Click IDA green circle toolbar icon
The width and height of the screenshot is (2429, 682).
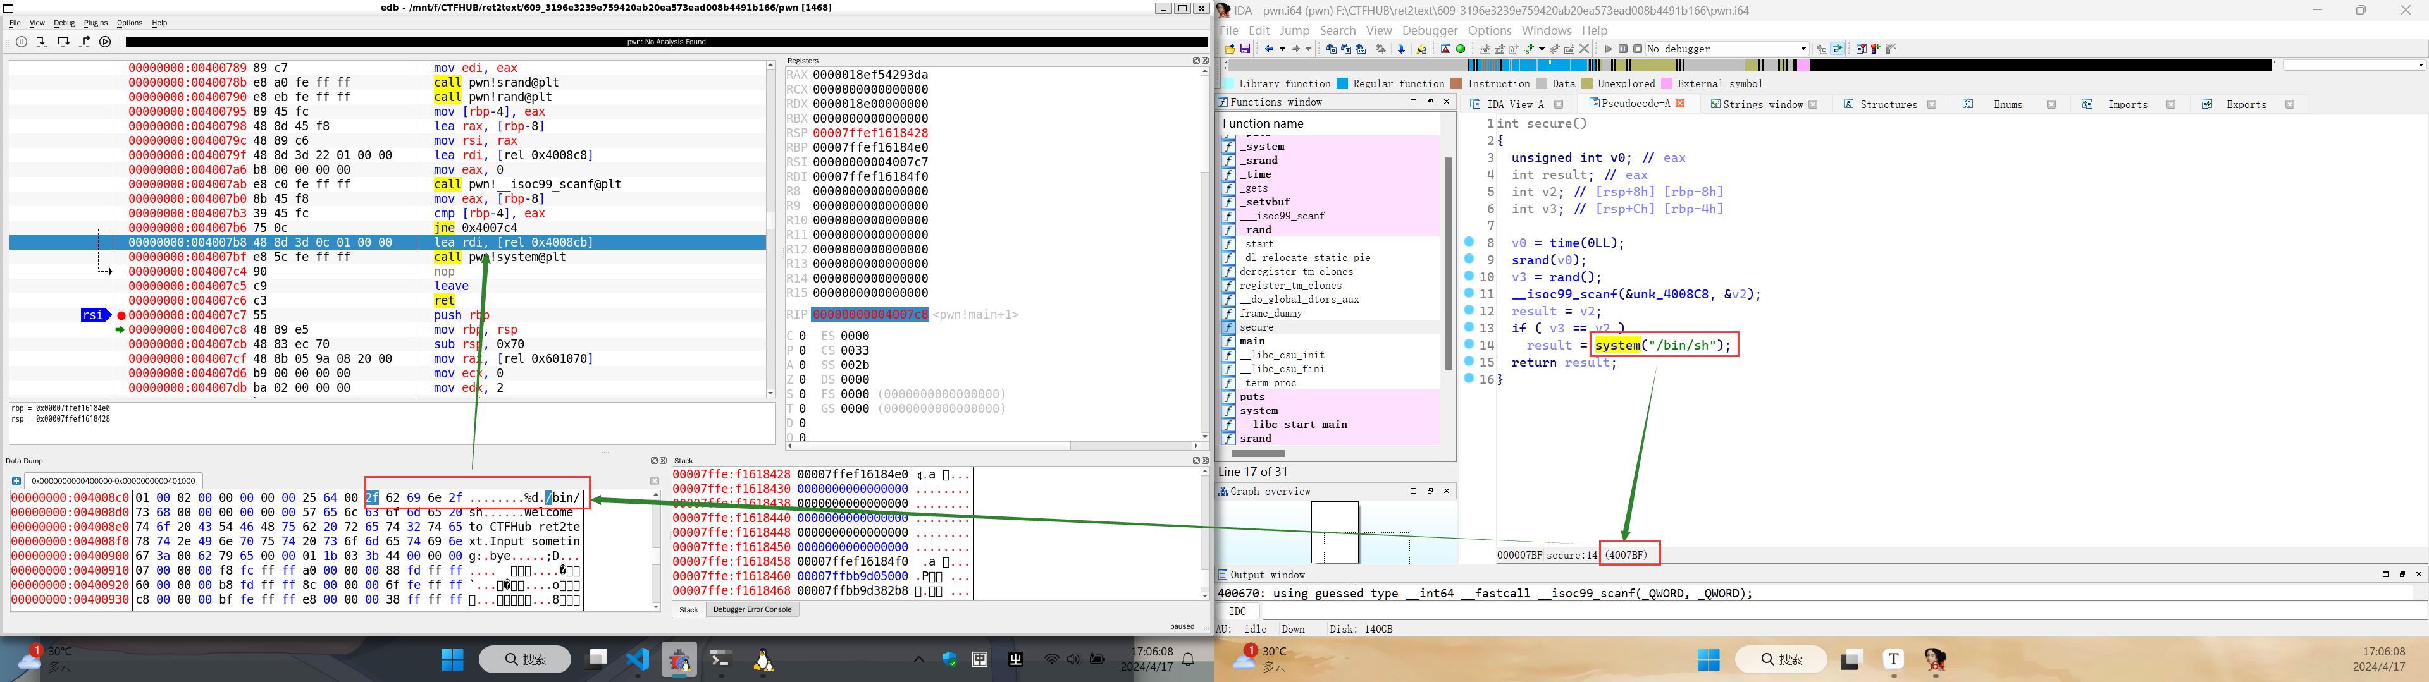click(1461, 49)
